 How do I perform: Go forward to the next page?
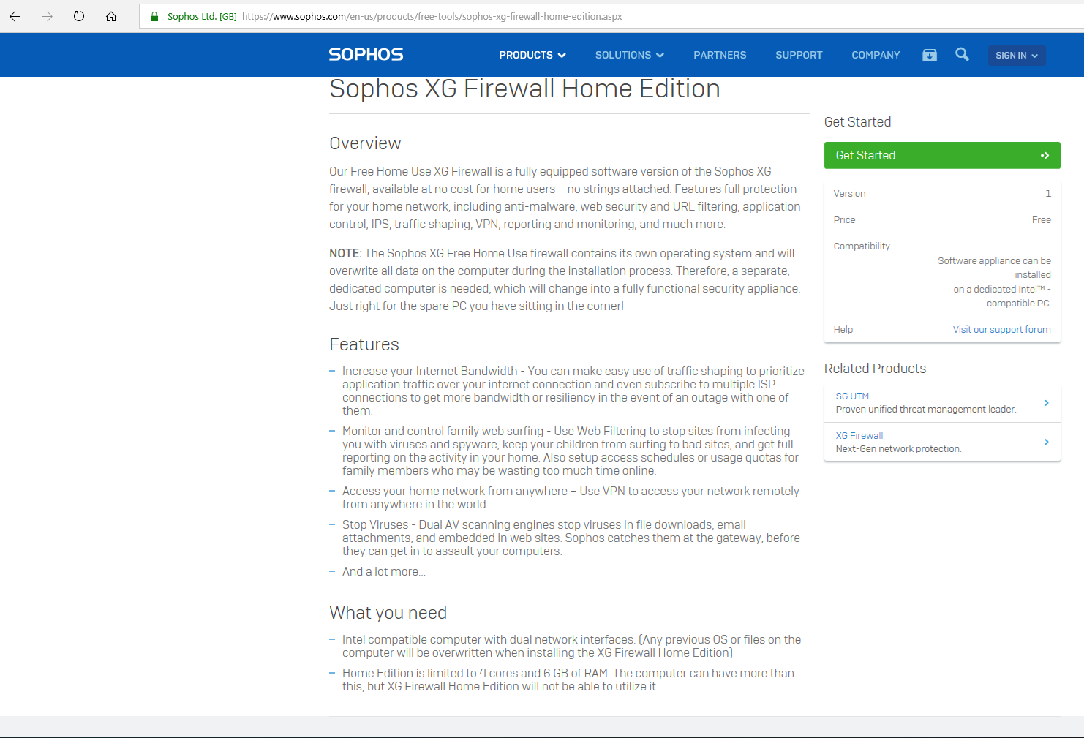point(48,16)
